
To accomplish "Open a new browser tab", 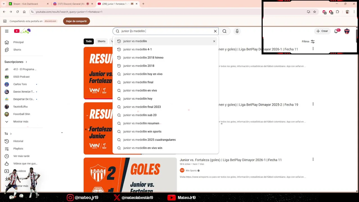I will click(x=143, y=4).
